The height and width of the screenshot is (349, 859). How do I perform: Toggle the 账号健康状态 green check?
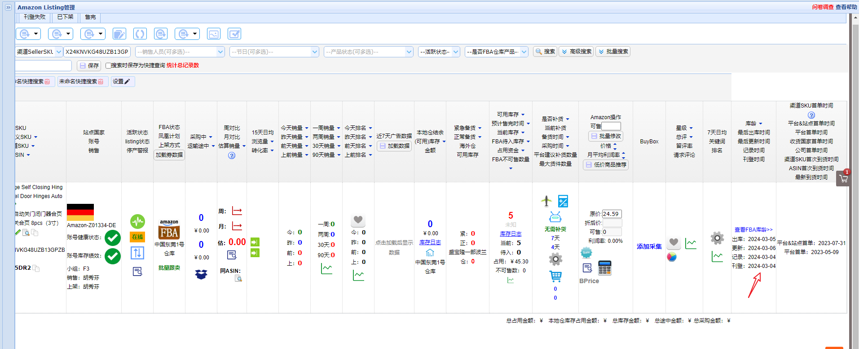point(113,238)
